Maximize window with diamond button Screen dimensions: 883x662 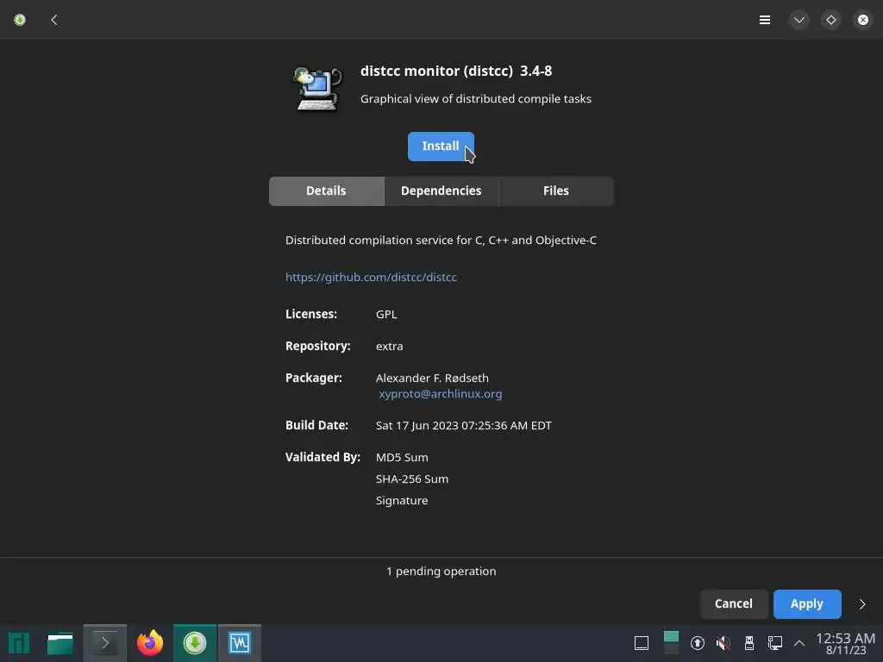coord(831,21)
